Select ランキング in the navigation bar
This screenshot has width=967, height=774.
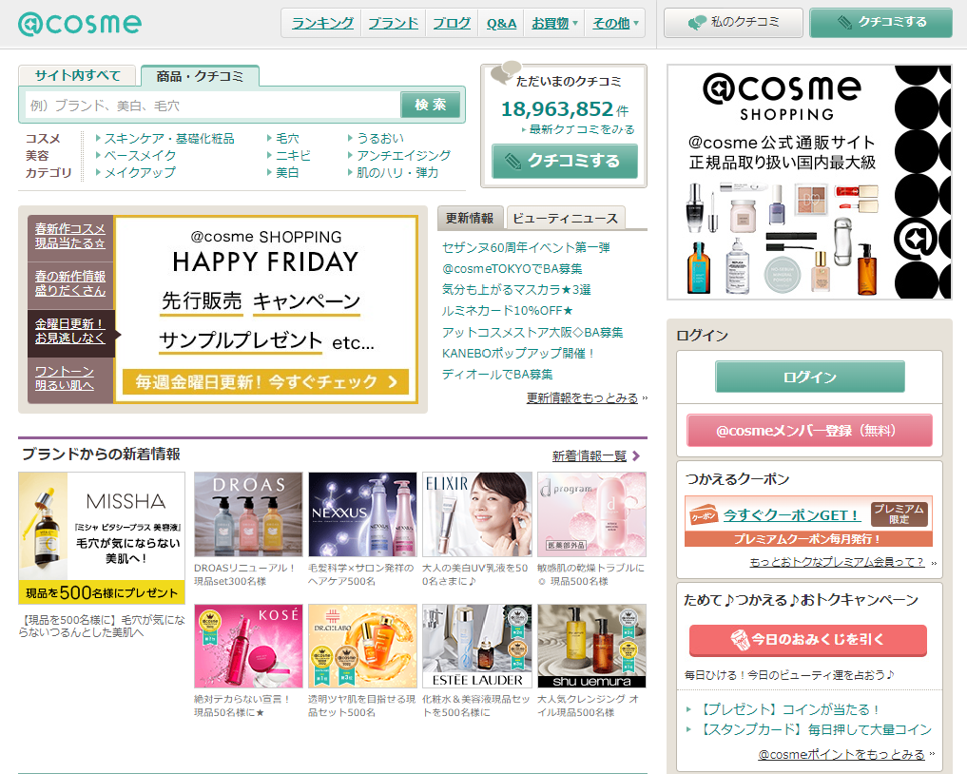pyautogui.click(x=320, y=22)
